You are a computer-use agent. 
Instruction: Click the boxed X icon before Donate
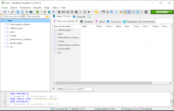[146, 12]
